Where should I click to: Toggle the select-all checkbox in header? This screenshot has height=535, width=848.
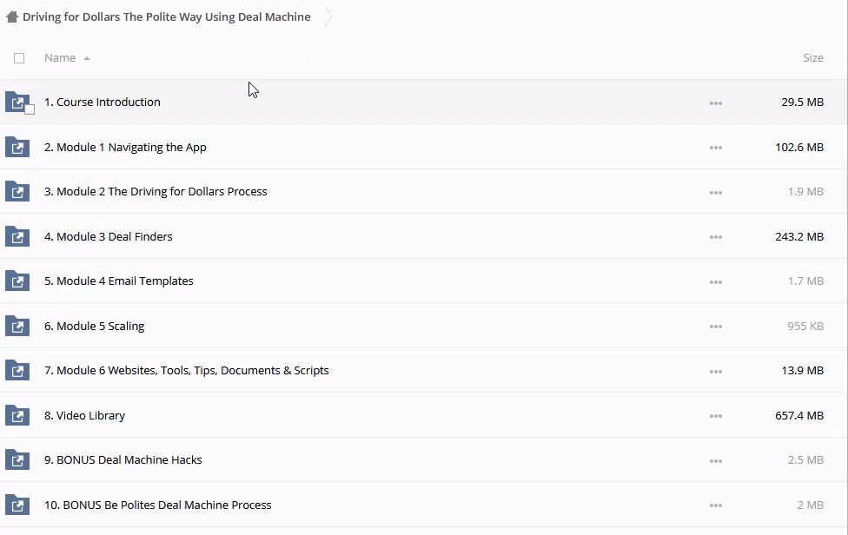(19, 58)
